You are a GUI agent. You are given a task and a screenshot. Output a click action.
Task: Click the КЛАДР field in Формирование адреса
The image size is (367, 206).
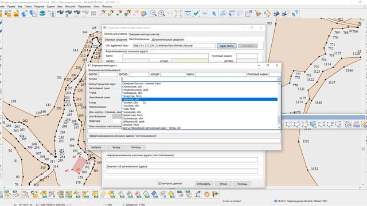point(173,74)
